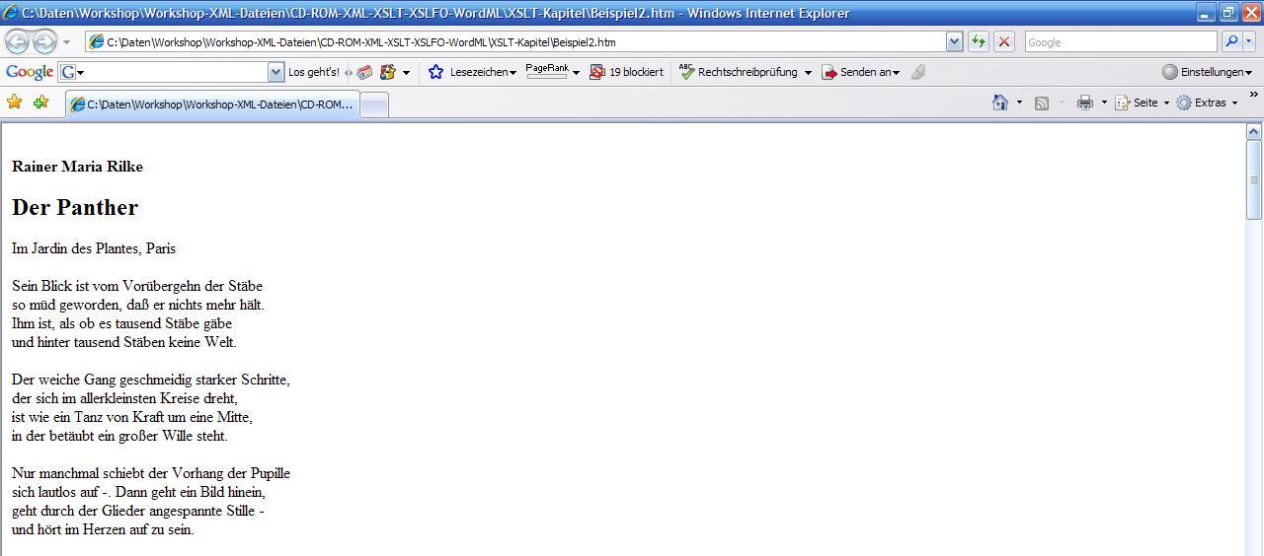Expand the address bar history dropdown
The image size is (1264, 556).
tap(954, 42)
